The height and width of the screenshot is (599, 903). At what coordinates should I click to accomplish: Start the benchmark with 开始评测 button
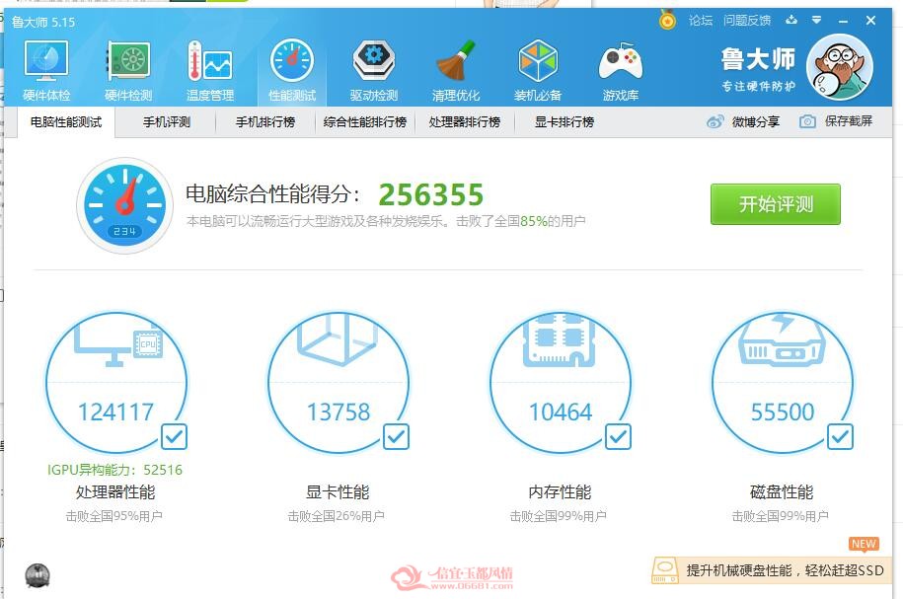[775, 204]
